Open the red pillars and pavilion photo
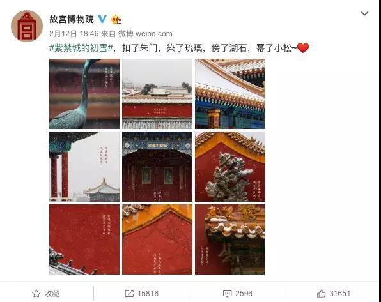 click(x=84, y=167)
